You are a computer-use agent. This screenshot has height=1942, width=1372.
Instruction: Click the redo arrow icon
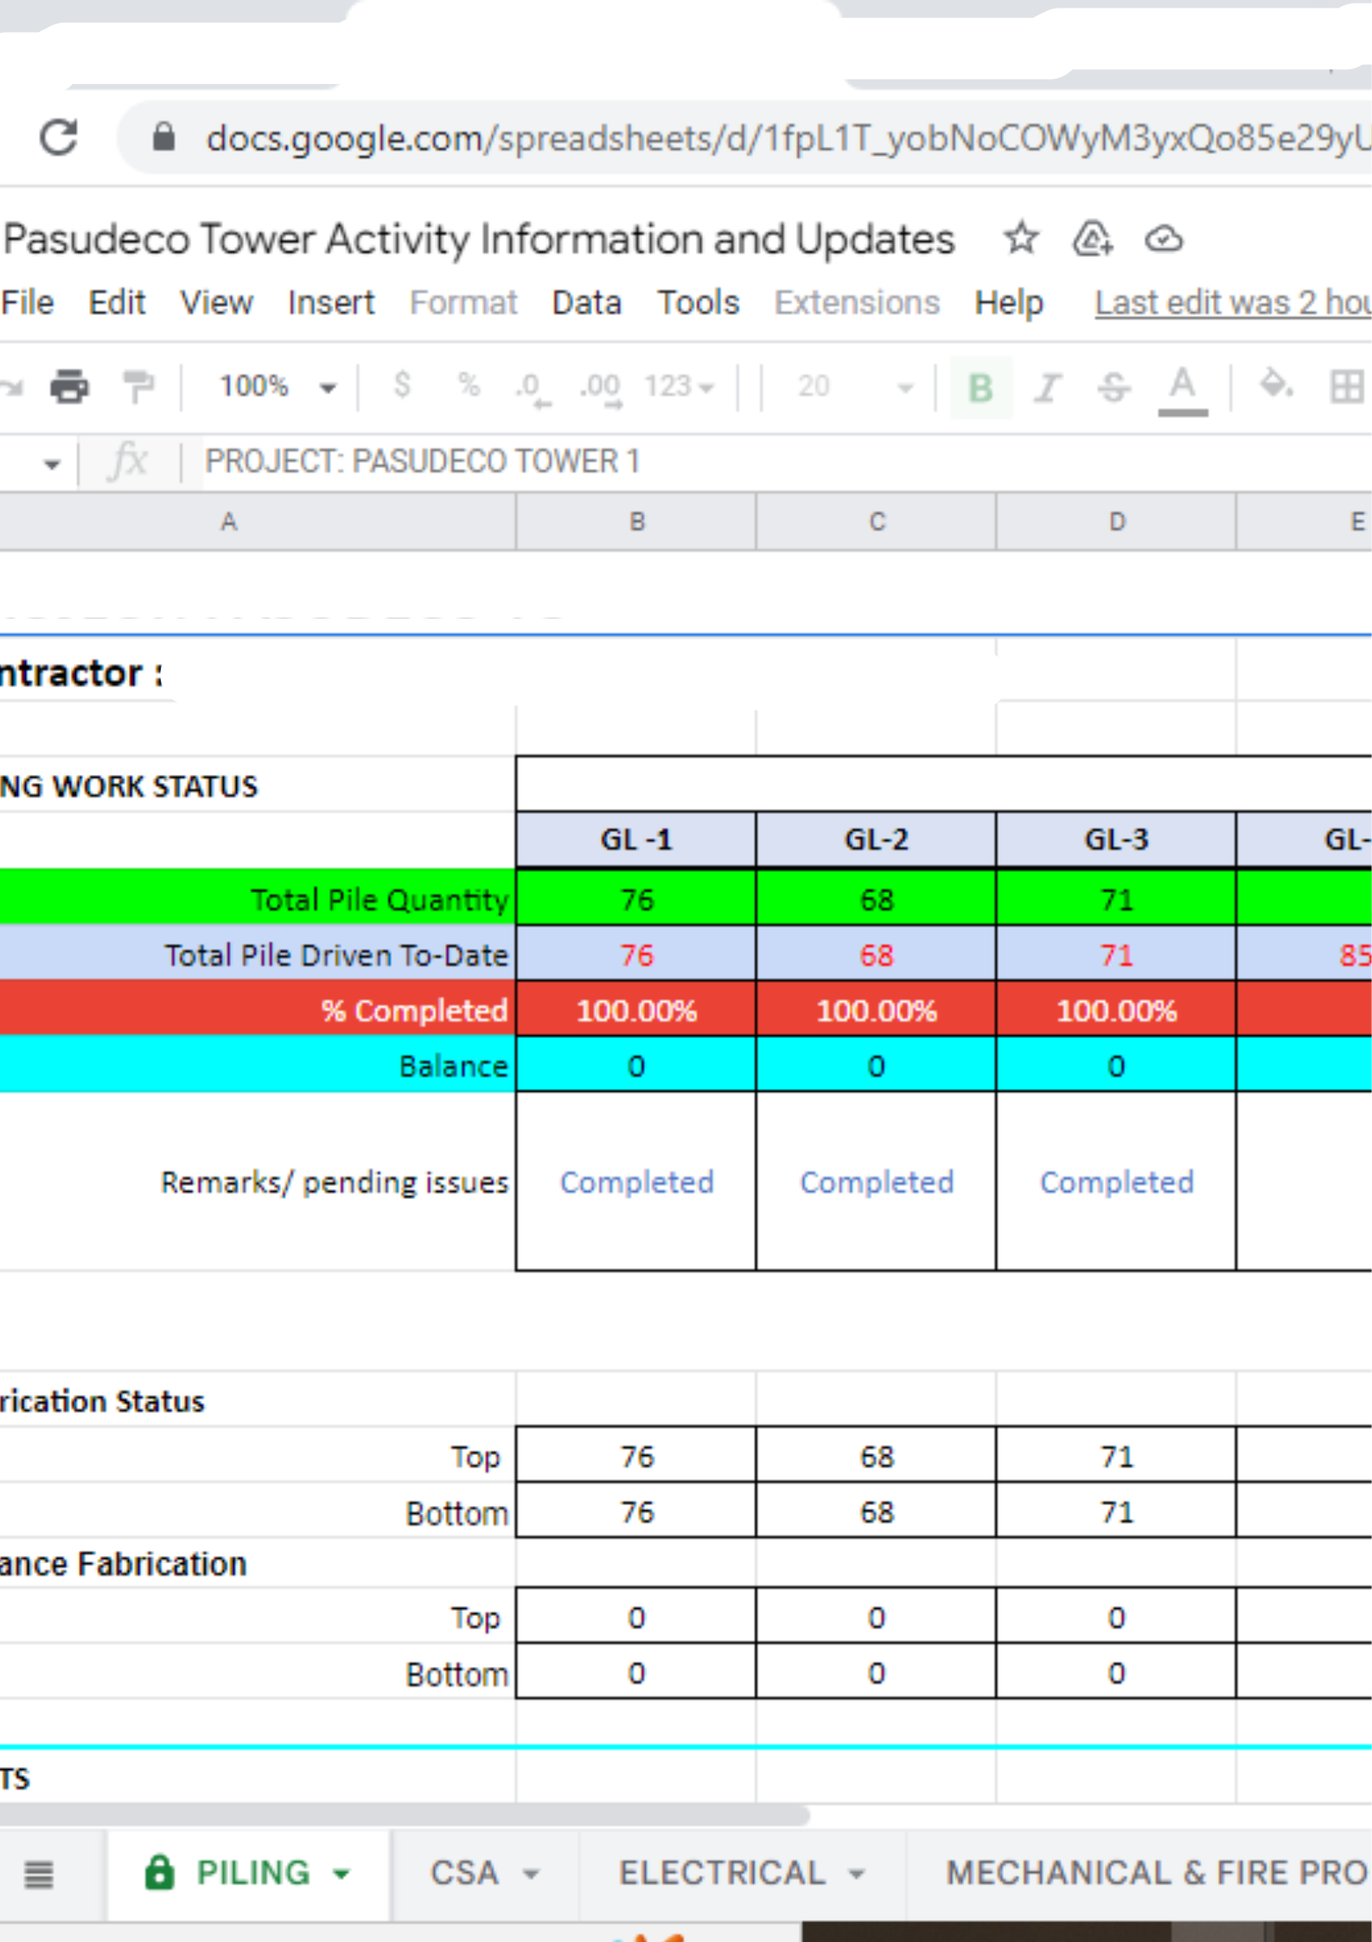pyautogui.click(x=11, y=388)
